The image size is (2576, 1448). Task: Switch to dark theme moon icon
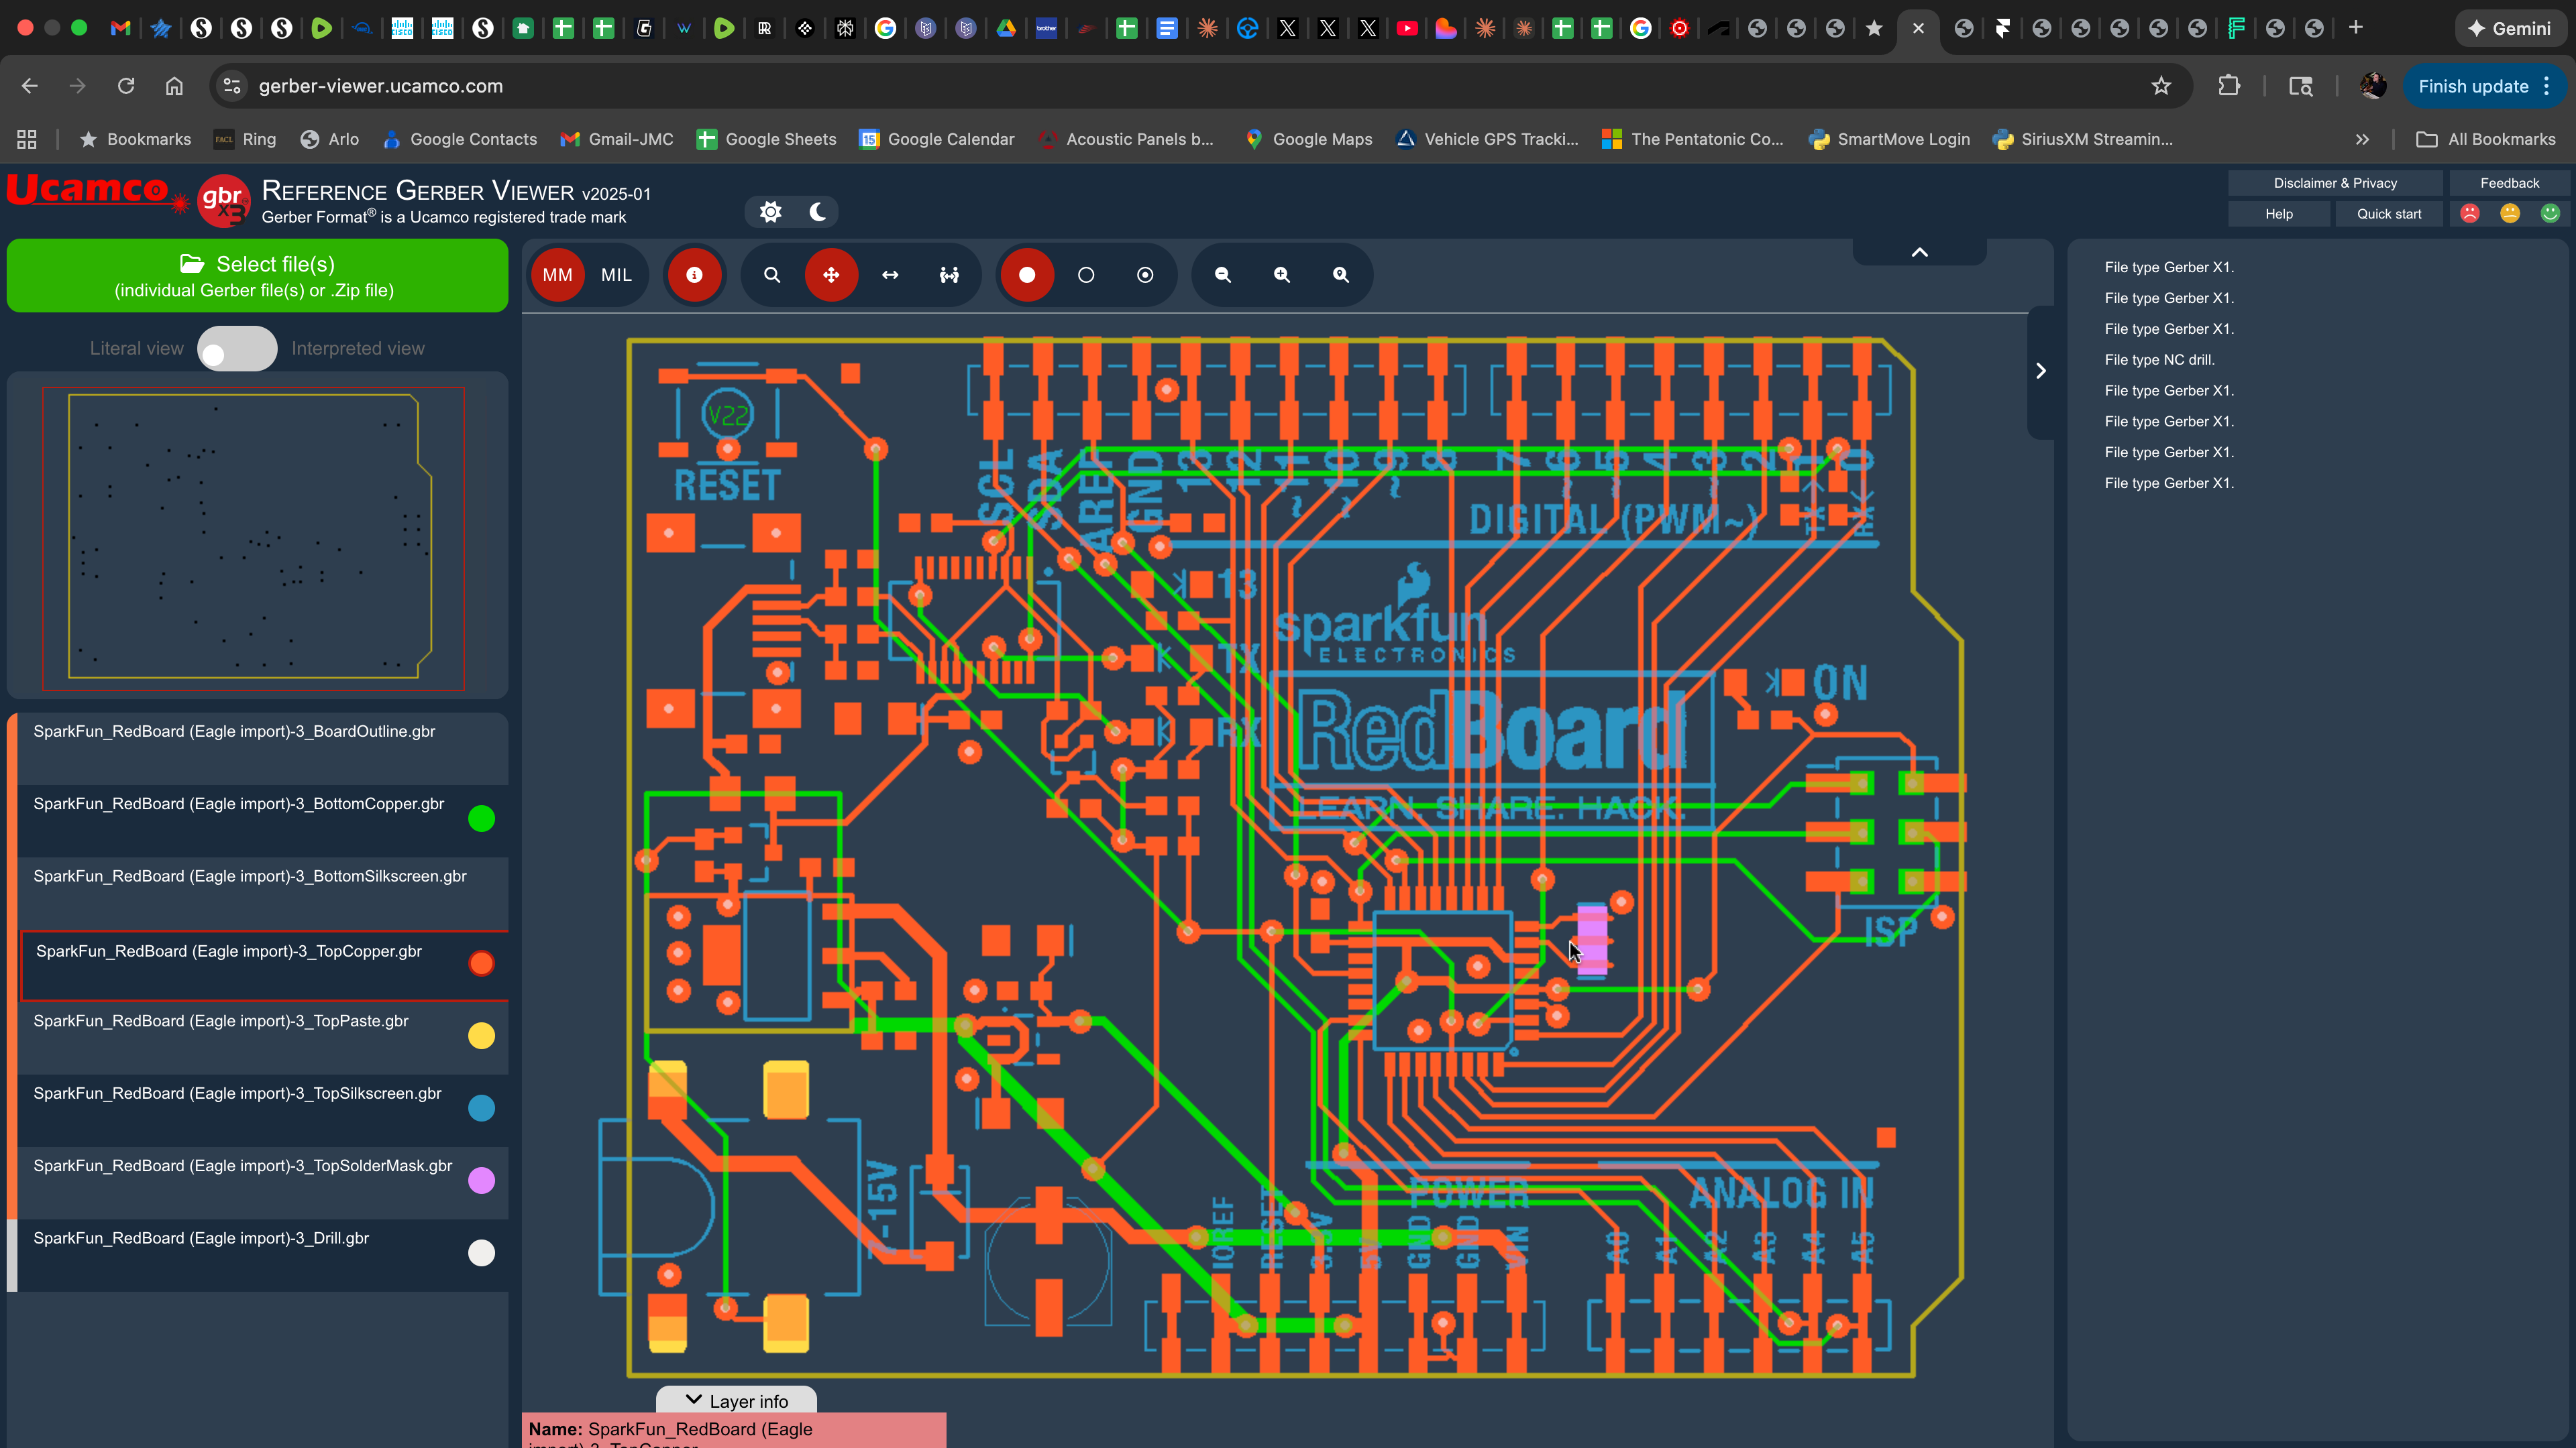point(818,212)
